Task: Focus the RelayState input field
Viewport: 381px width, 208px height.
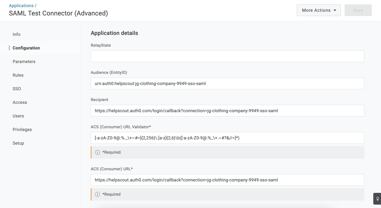Action: coord(227,56)
